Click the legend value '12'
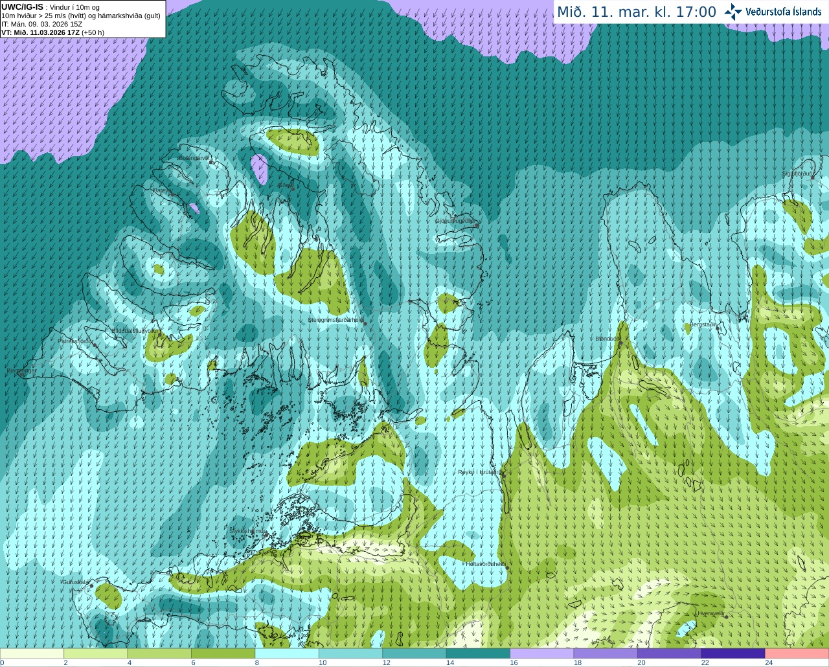The width and height of the screenshot is (829, 667). [x=386, y=662]
